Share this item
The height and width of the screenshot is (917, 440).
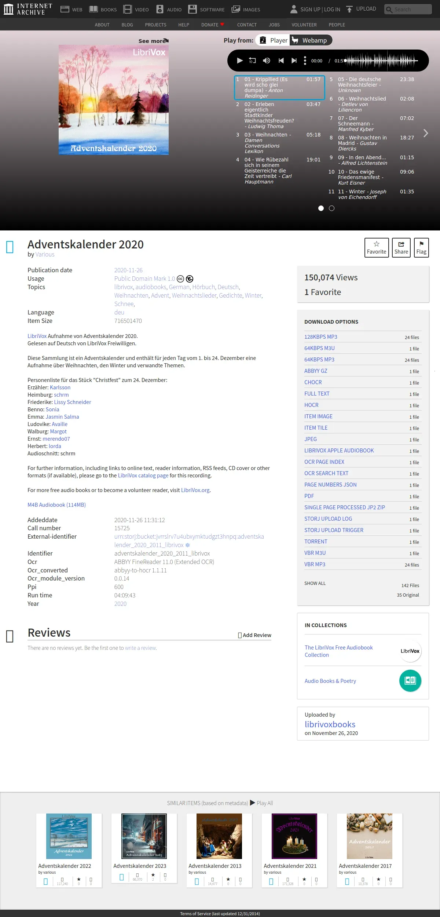[401, 248]
